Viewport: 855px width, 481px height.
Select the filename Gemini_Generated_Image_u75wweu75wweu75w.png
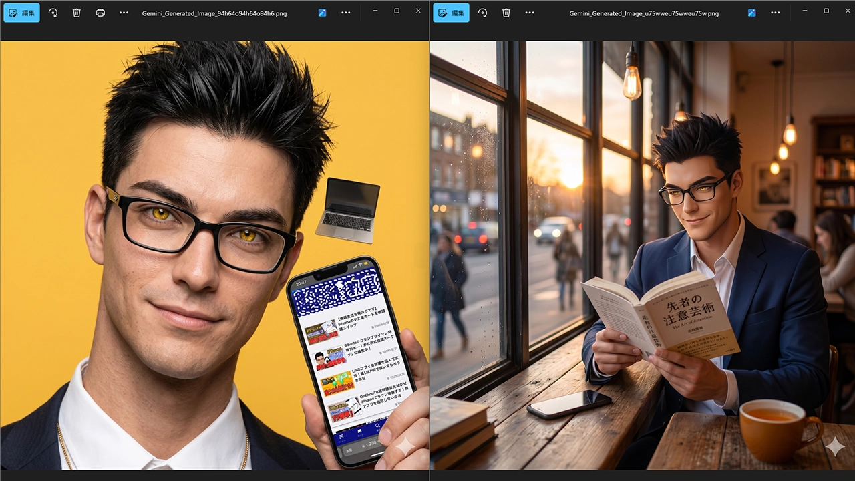tap(644, 13)
